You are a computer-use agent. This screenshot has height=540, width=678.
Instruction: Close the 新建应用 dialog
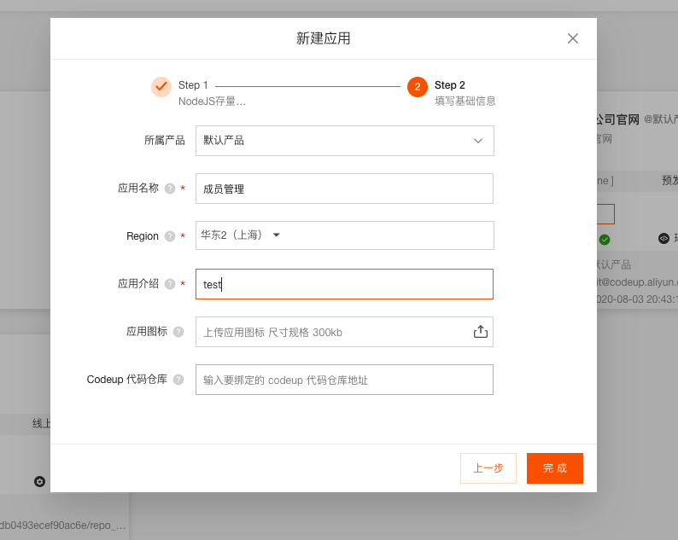572,38
